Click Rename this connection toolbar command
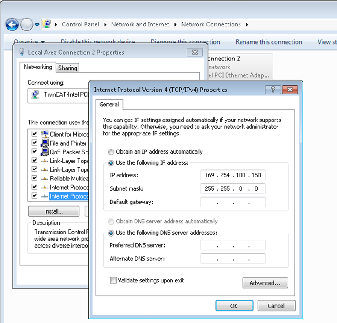Viewport: 337px width, 323px height. pyautogui.click(x=269, y=42)
